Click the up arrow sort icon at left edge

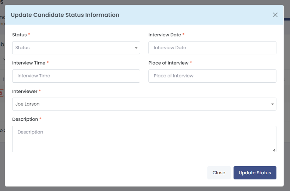coord(3,79)
